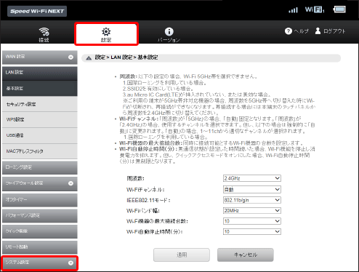Click the battery level icon
The image size is (359, 272).
click(339, 9)
